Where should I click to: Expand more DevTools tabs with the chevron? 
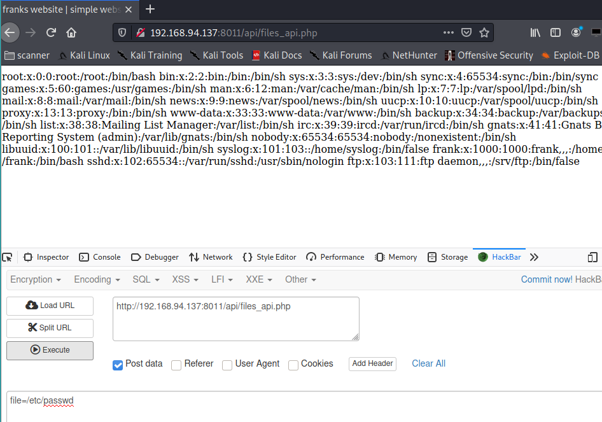[x=534, y=257]
